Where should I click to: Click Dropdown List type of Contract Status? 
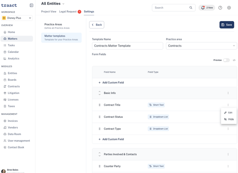[x=158, y=117]
